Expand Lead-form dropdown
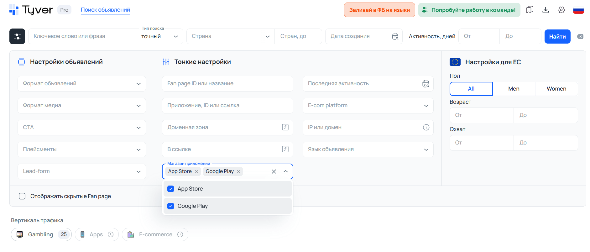 (x=82, y=171)
